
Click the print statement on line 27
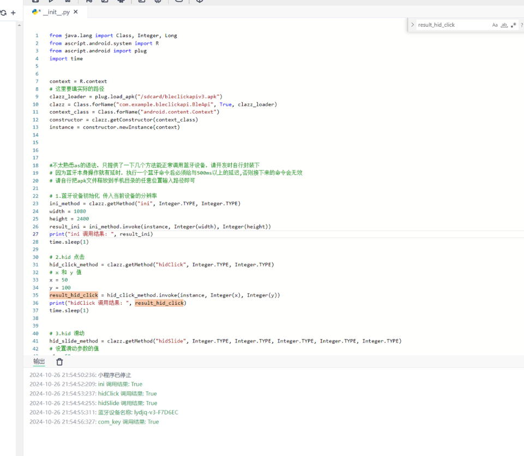tap(101, 234)
